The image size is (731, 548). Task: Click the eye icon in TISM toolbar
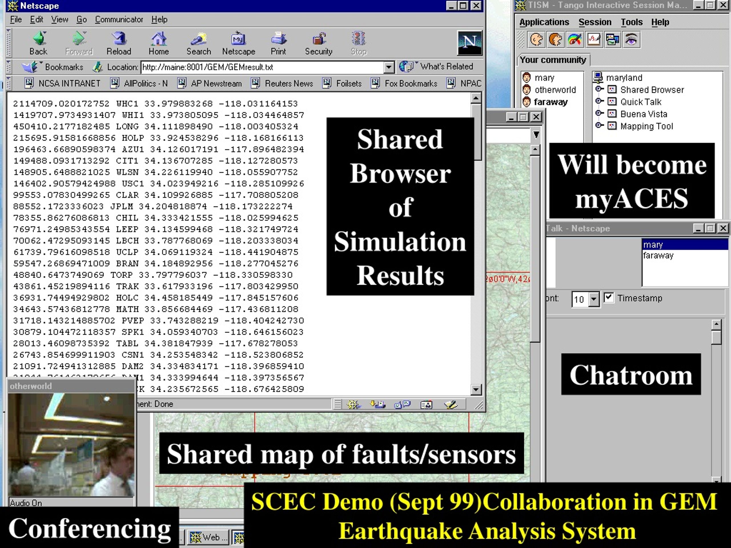pos(632,40)
